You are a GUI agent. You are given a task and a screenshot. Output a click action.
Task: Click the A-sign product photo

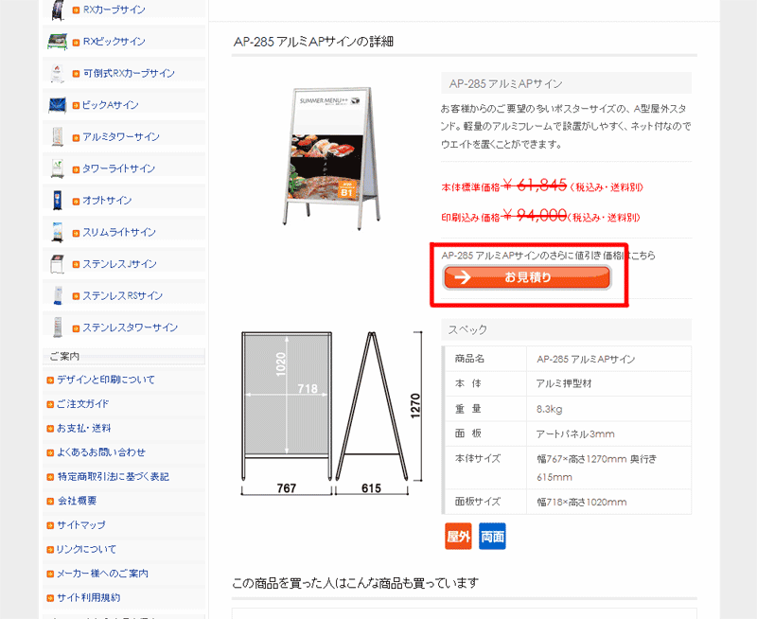click(332, 158)
